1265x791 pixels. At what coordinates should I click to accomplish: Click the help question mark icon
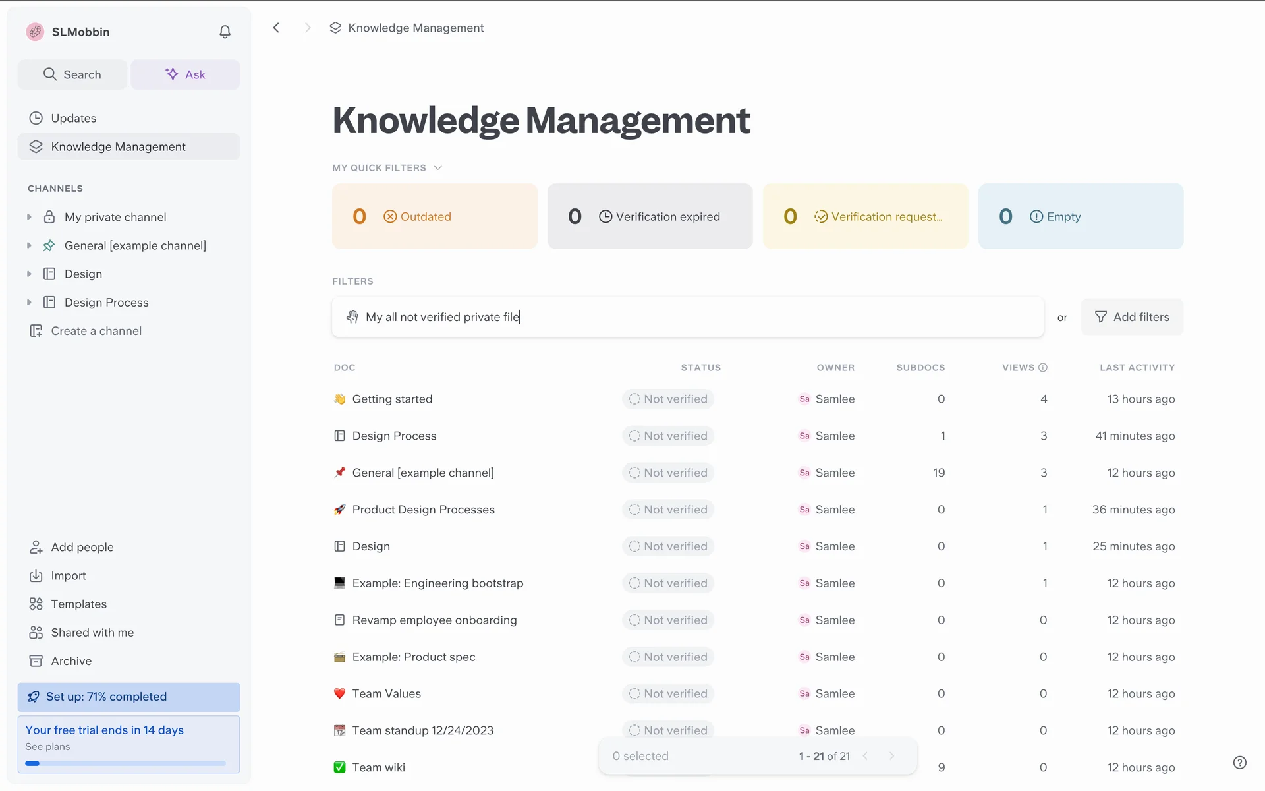pyautogui.click(x=1239, y=762)
